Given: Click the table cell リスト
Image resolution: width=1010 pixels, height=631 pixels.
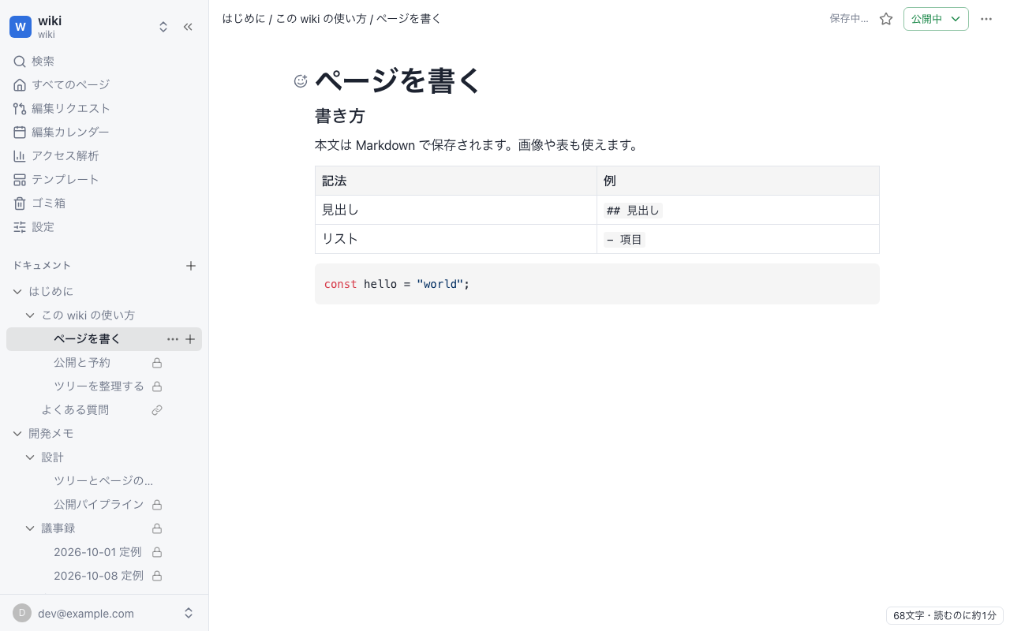Looking at the screenshot, I should (456, 239).
